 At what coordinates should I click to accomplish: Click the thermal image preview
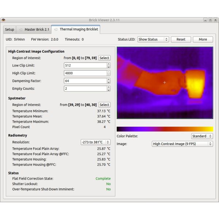coord(165,83)
